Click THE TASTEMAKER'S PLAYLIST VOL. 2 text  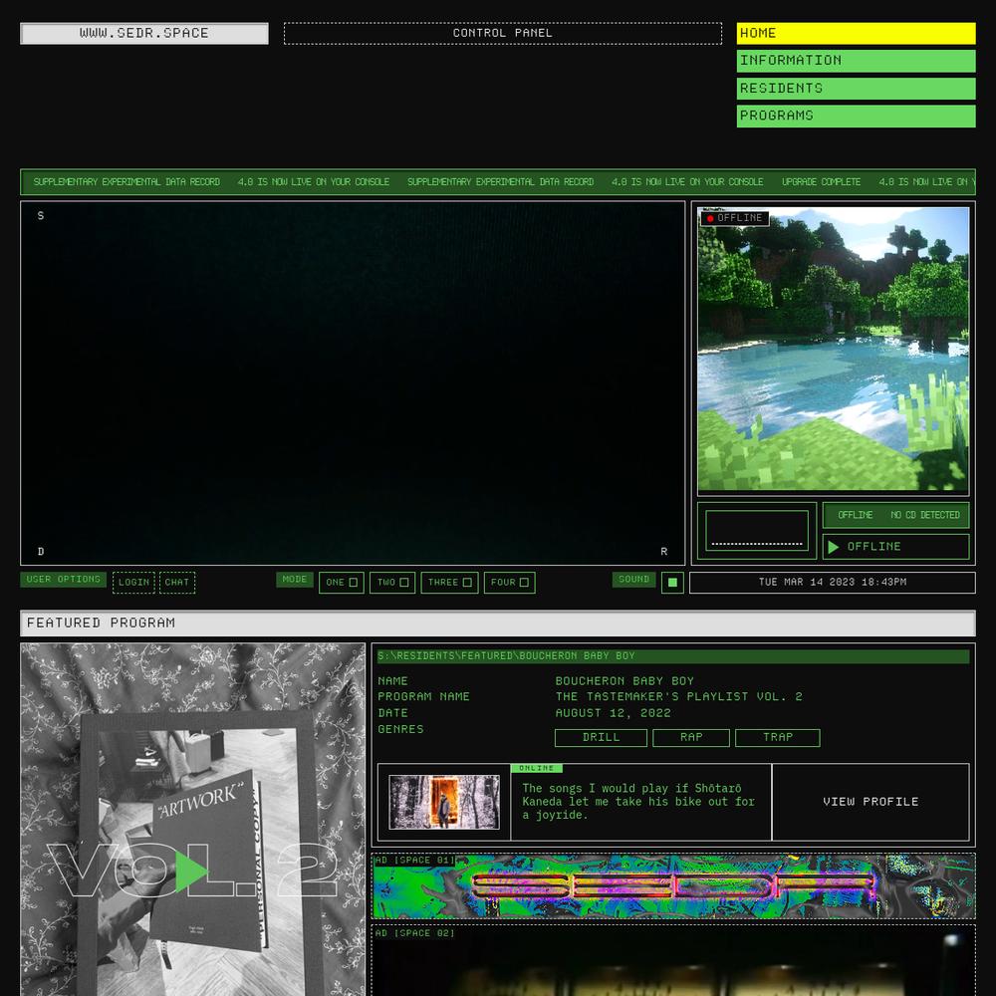[x=678, y=697]
